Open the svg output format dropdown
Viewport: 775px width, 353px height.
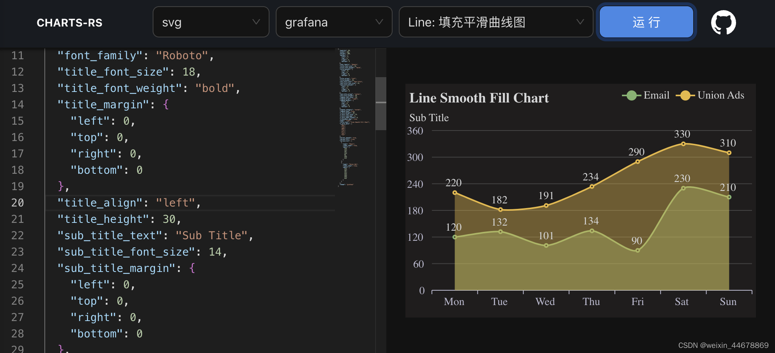tap(211, 22)
